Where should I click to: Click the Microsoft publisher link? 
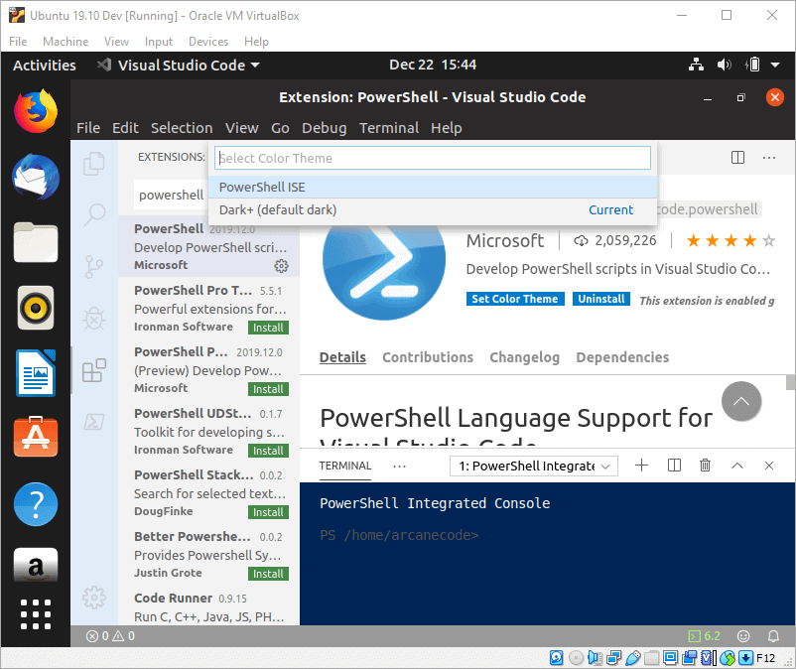pyautogui.click(x=505, y=240)
